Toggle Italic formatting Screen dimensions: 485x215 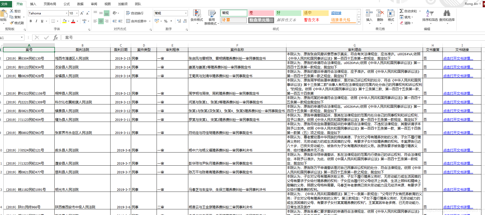pyautogui.click(x=36, y=21)
